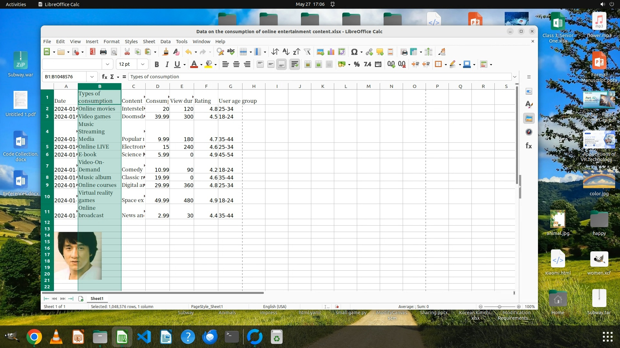Viewport: 620px width, 348px height.
Task: Open the Data menu
Action: 165,42
